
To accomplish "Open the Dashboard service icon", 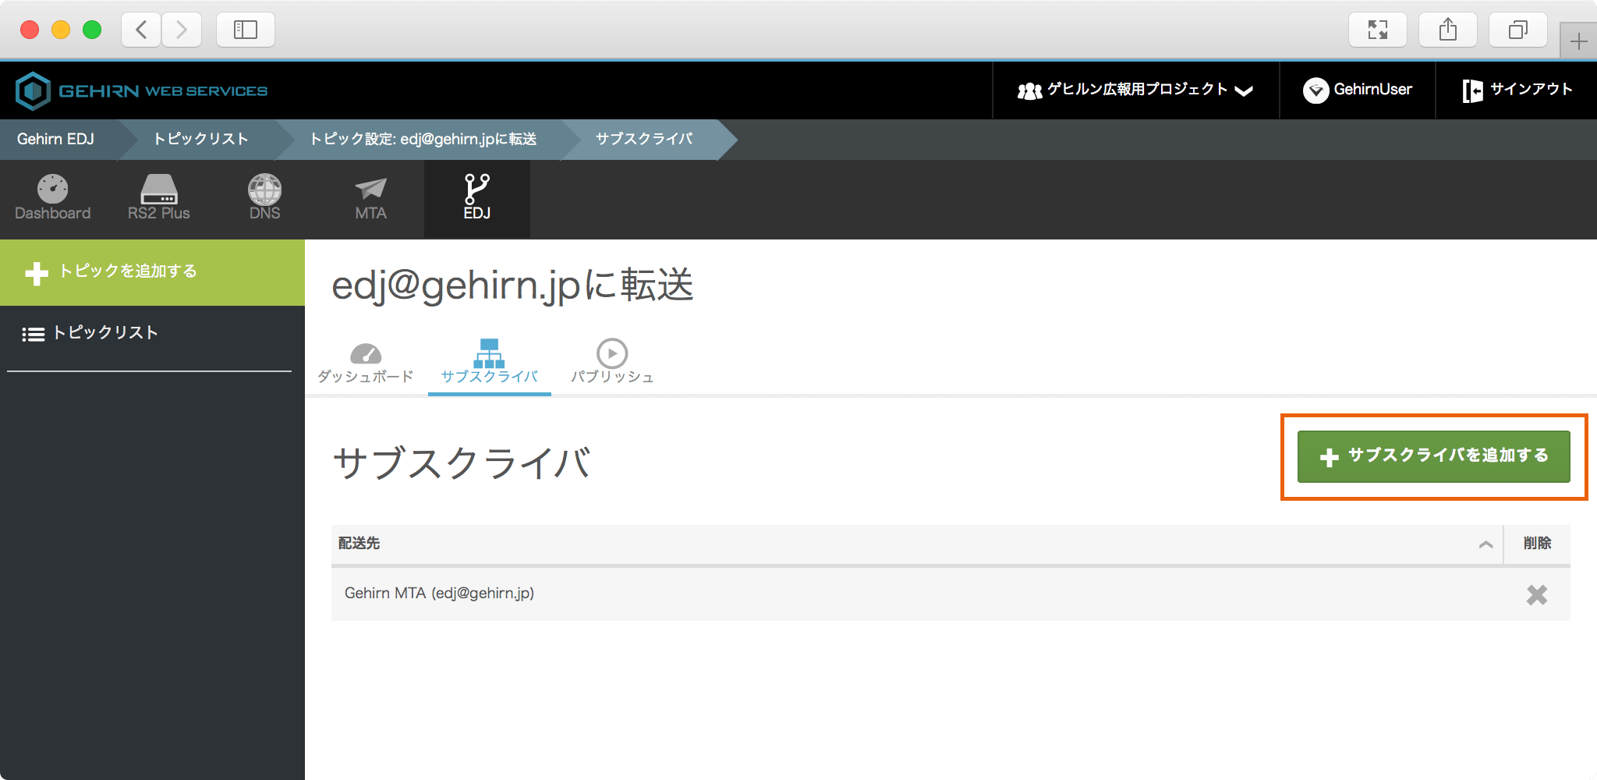I will (x=52, y=198).
